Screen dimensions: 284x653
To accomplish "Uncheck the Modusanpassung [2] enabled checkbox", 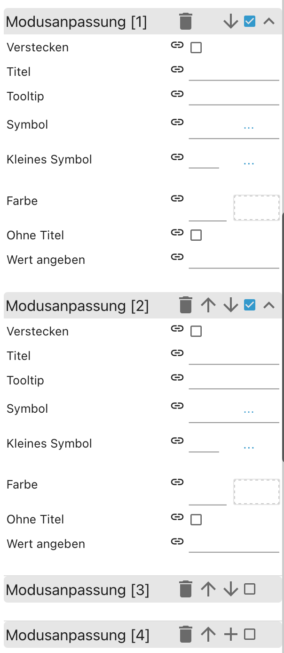I will pos(250,305).
